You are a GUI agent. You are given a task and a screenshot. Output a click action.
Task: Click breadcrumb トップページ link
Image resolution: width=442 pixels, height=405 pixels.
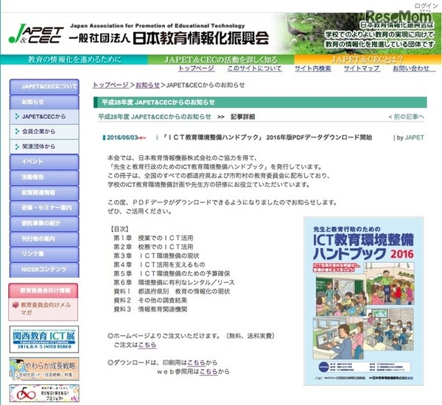pos(110,85)
